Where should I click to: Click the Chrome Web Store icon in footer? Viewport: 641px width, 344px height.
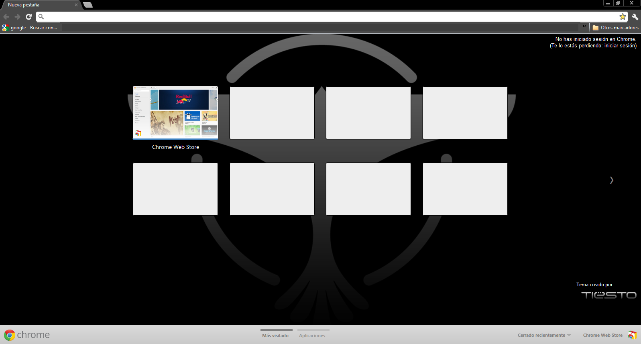pyautogui.click(x=632, y=335)
